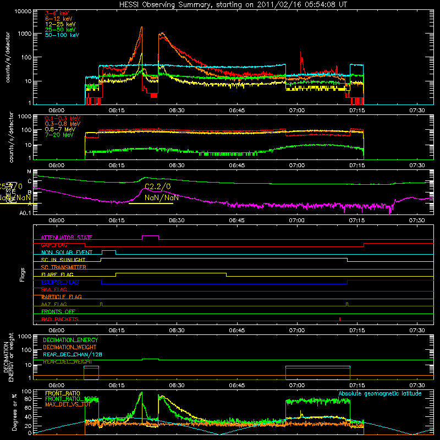Click the 10000 y-axis tick label
The image size is (440, 440).
pos(23,12)
